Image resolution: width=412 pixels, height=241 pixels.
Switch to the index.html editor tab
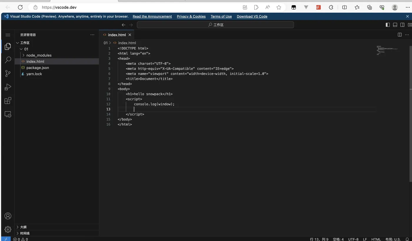coord(117,35)
